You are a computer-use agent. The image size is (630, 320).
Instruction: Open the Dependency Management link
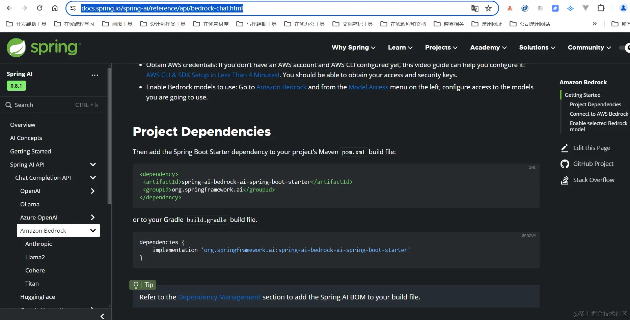(x=219, y=297)
